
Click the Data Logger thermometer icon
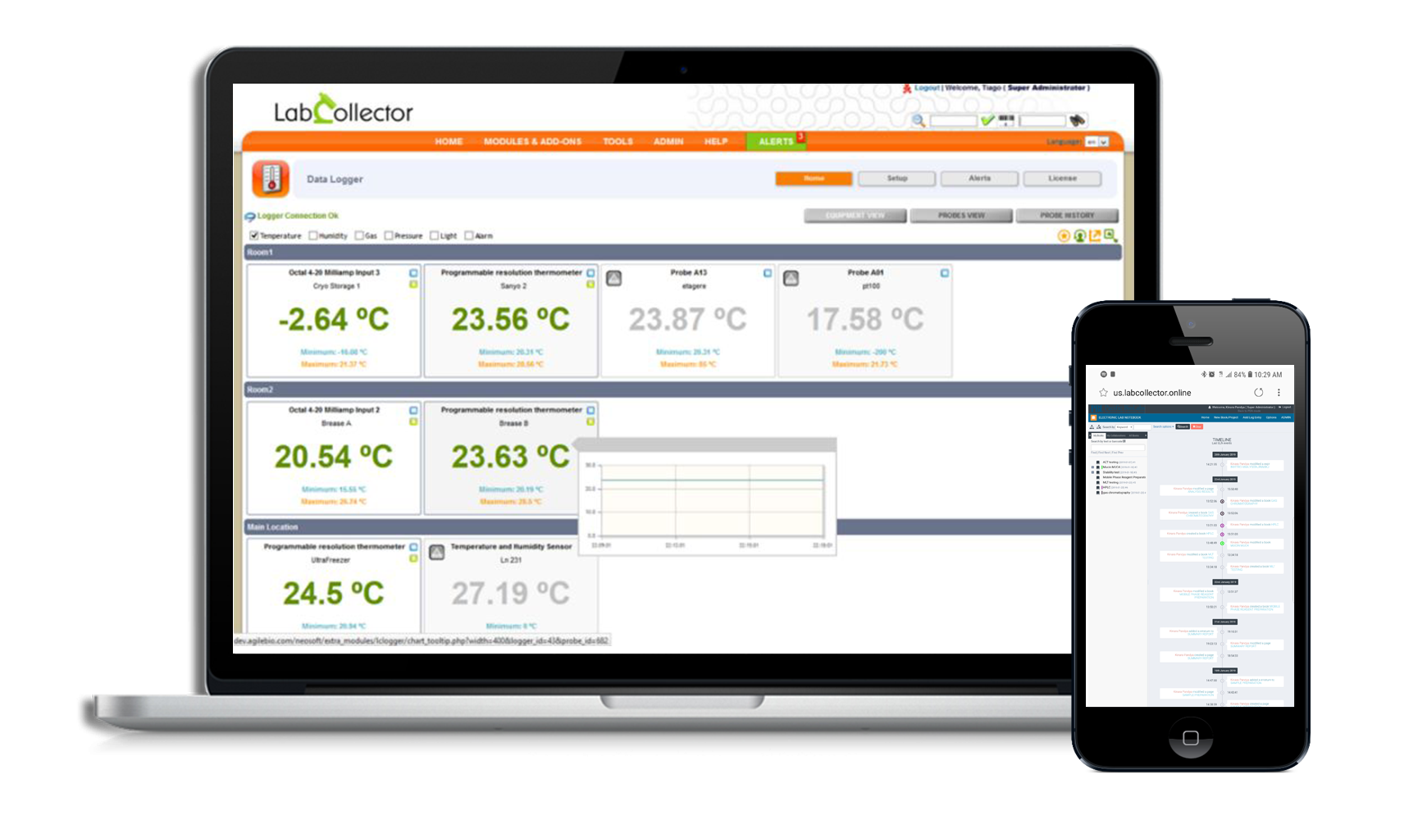(x=271, y=179)
